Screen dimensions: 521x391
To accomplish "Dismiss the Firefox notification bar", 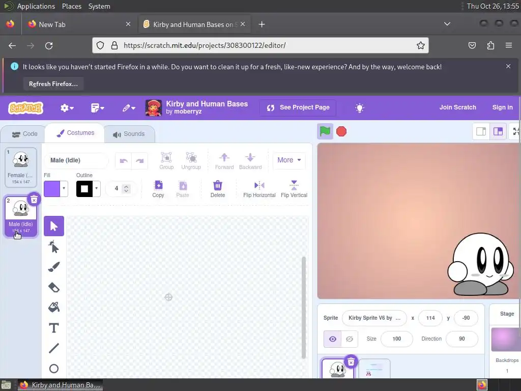I will [x=508, y=66].
